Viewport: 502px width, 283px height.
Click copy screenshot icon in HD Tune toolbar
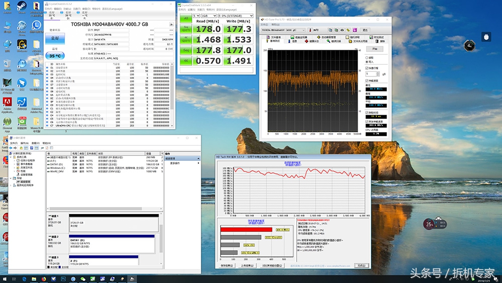(336, 30)
